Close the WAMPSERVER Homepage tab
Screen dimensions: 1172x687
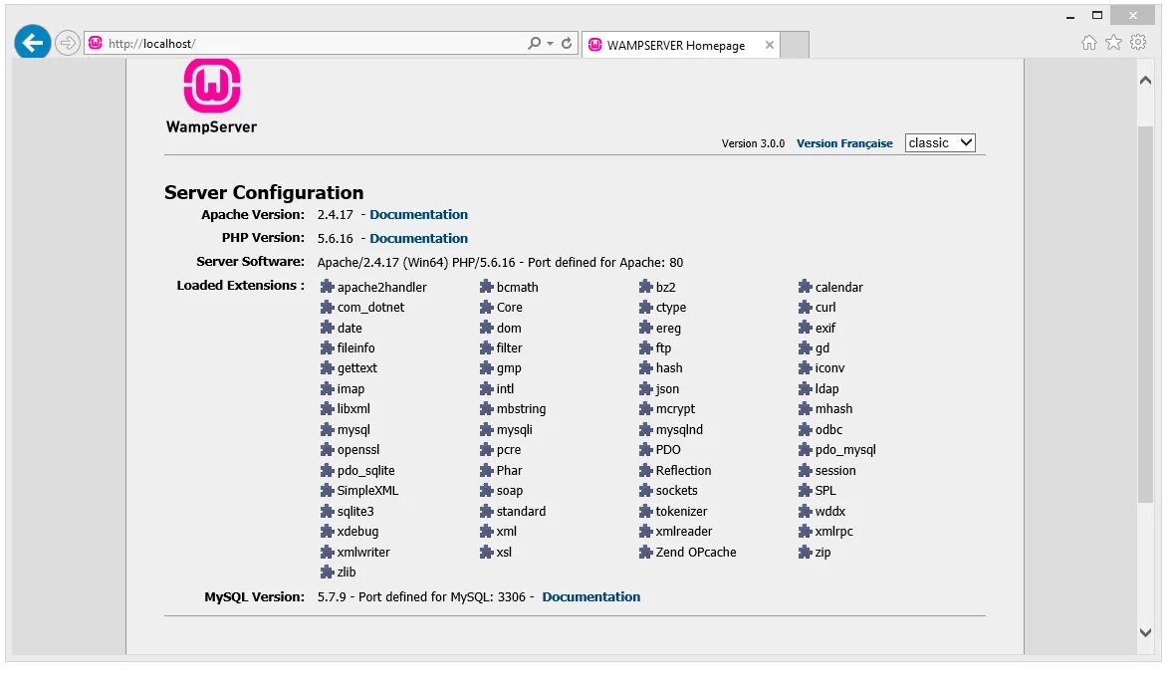tap(769, 45)
